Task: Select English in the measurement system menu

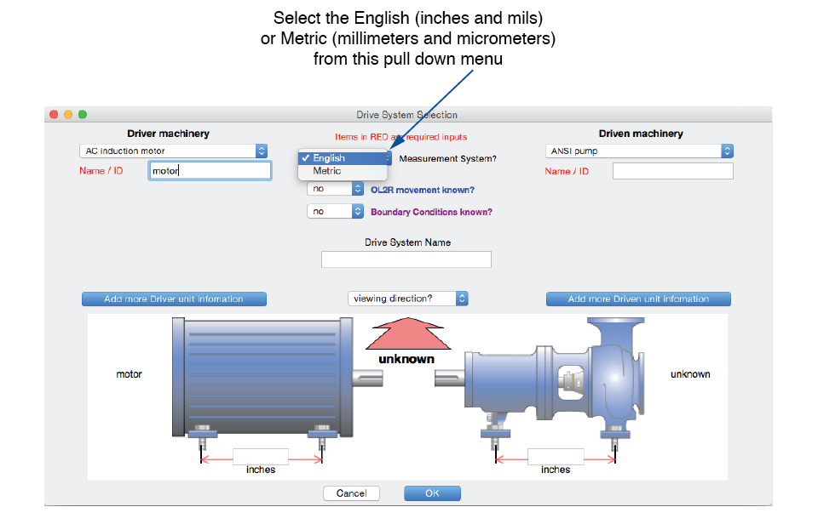Action: tap(344, 158)
